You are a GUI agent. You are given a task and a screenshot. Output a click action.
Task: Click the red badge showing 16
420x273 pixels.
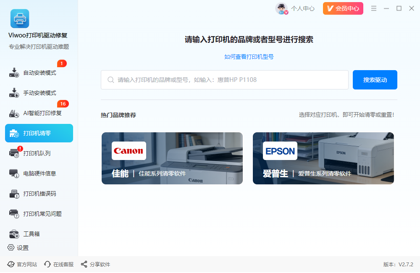(63, 104)
